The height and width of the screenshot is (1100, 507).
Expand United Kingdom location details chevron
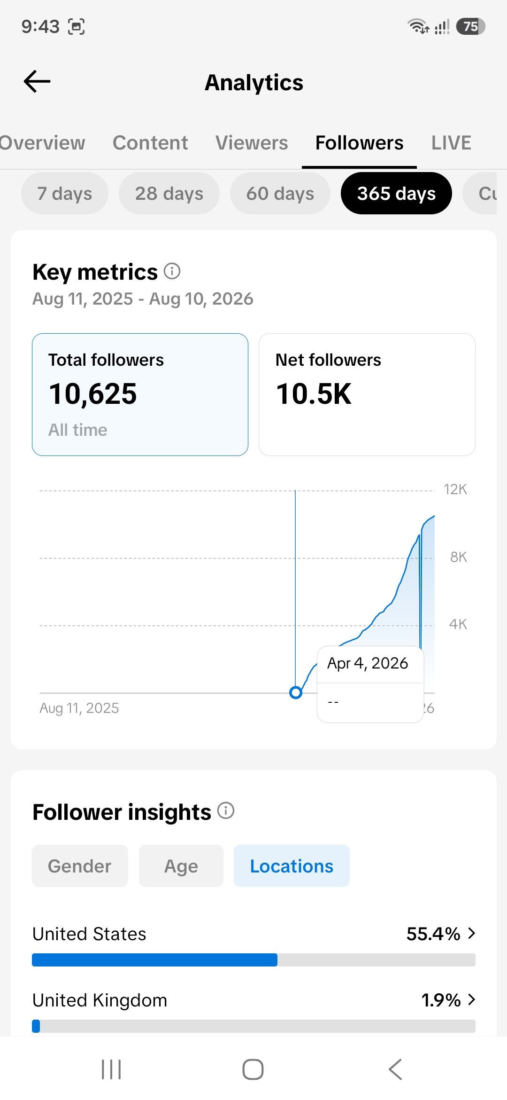(472, 999)
